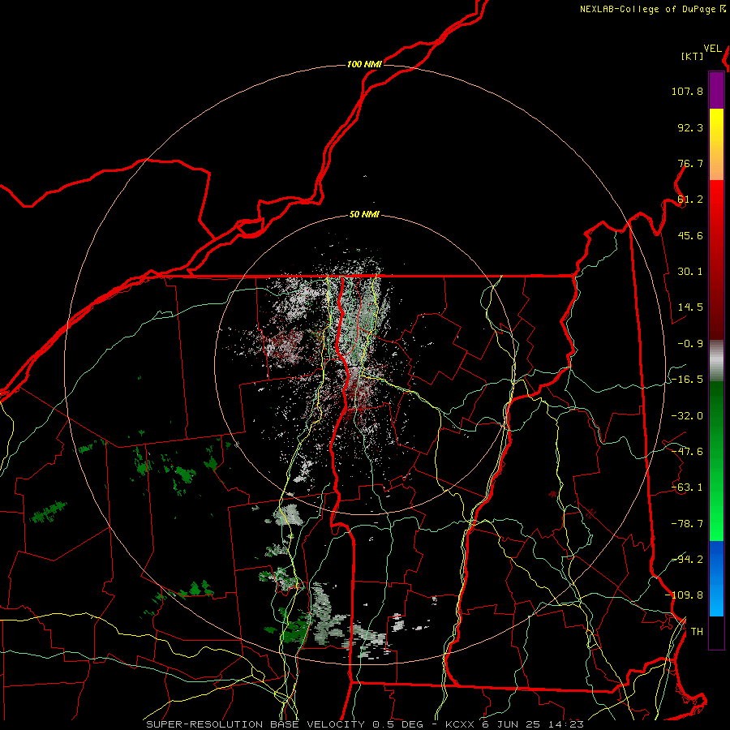Click the 107.8 velocity scale value
Image resolution: width=730 pixels, height=730 pixels.
tap(687, 91)
